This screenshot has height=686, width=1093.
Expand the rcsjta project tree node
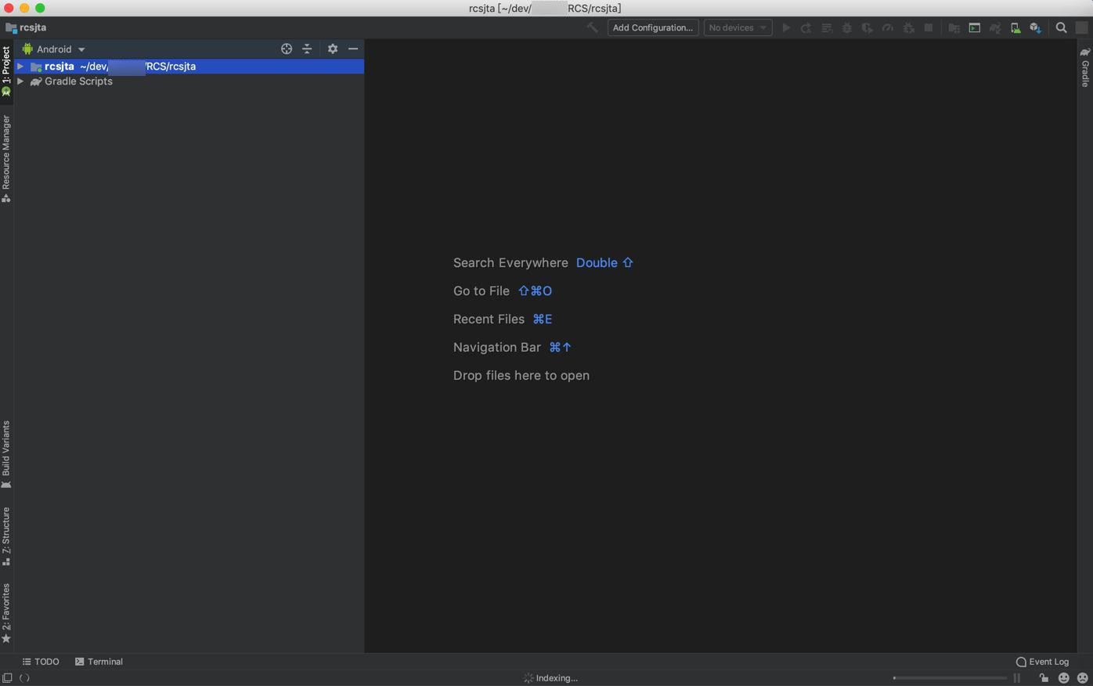pyautogui.click(x=20, y=67)
